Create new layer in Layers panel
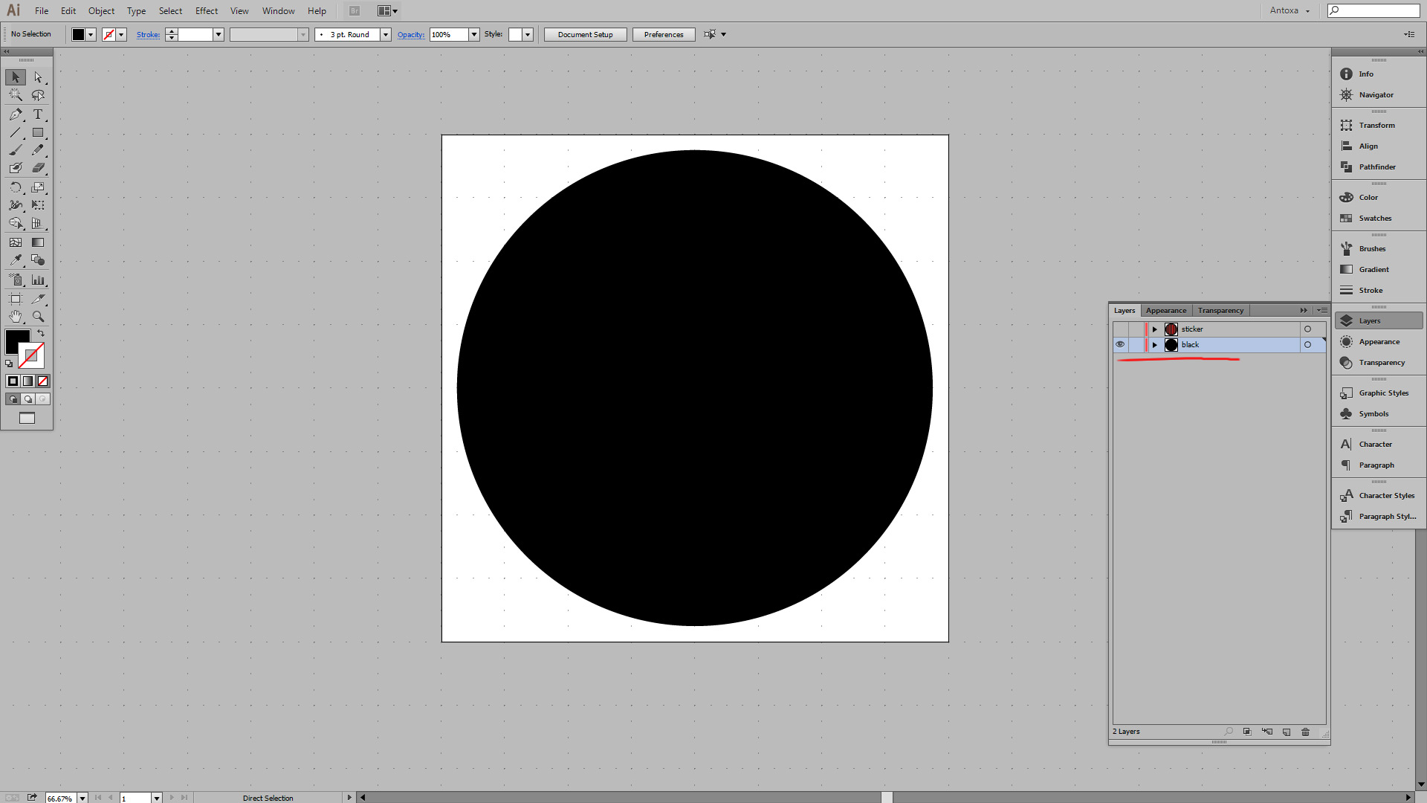The image size is (1427, 803). tap(1287, 732)
